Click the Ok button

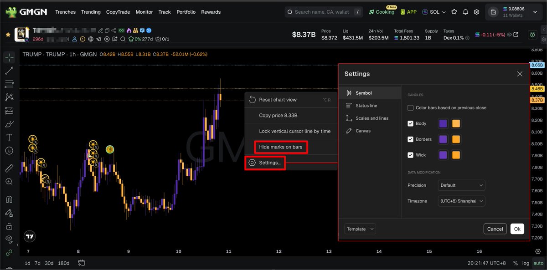coord(517,229)
